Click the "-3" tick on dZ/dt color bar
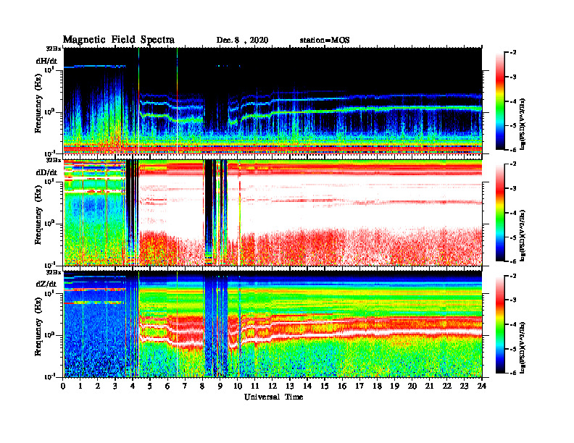574x443 pixels. coord(513,300)
